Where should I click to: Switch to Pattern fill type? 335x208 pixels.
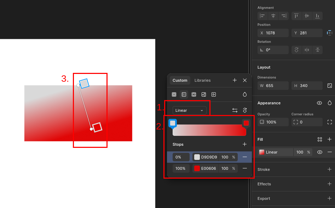click(194, 94)
